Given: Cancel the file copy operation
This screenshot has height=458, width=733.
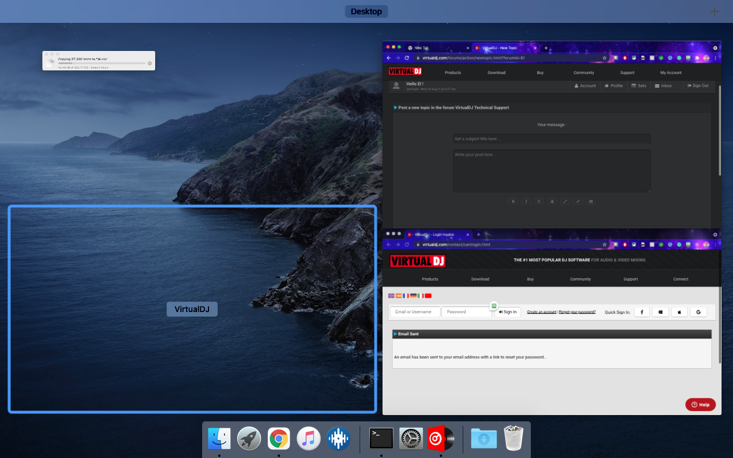Looking at the screenshot, I should pos(150,63).
